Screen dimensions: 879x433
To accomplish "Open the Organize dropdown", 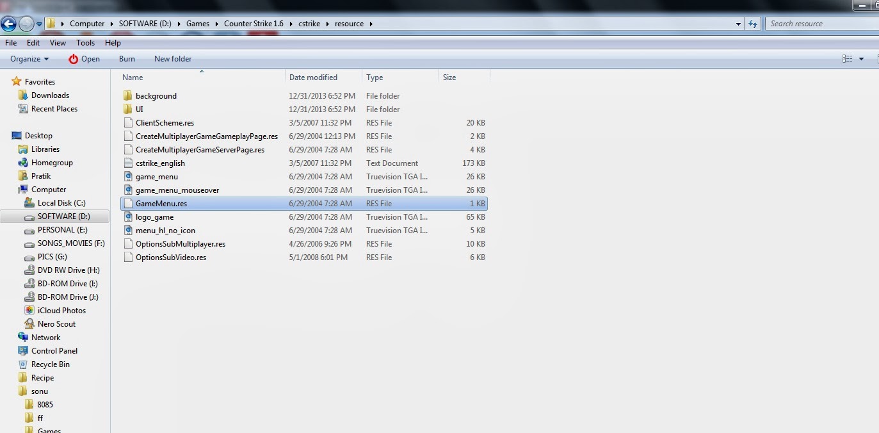I will click(29, 59).
